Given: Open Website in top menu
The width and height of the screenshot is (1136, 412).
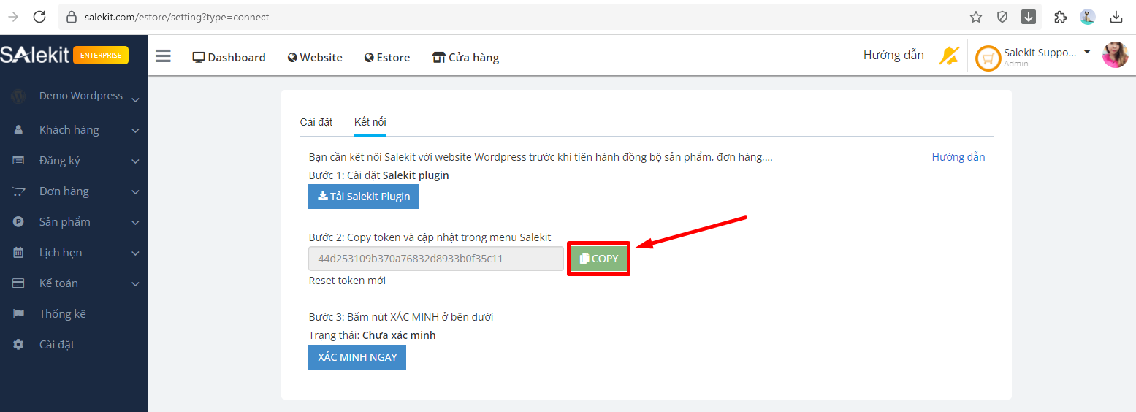Looking at the screenshot, I should pos(315,57).
